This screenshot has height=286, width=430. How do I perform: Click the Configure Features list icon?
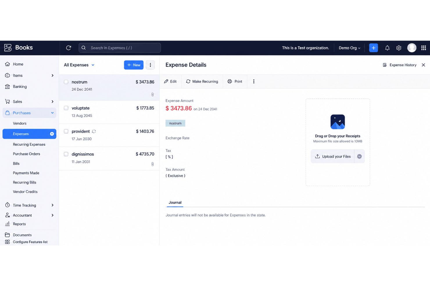pos(8,242)
